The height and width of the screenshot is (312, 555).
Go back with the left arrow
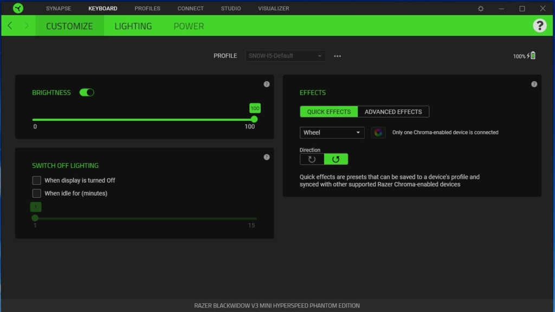point(10,25)
